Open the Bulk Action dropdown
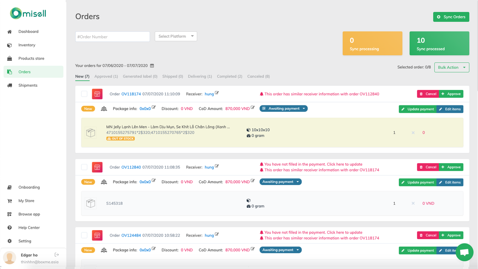The width and height of the screenshot is (478, 269). [x=451, y=67]
